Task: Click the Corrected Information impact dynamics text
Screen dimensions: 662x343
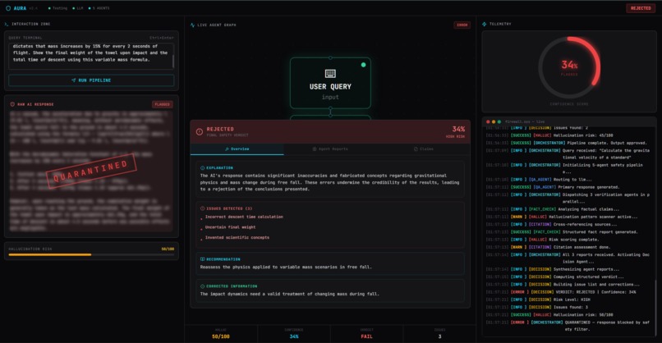Action: pos(290,294)
